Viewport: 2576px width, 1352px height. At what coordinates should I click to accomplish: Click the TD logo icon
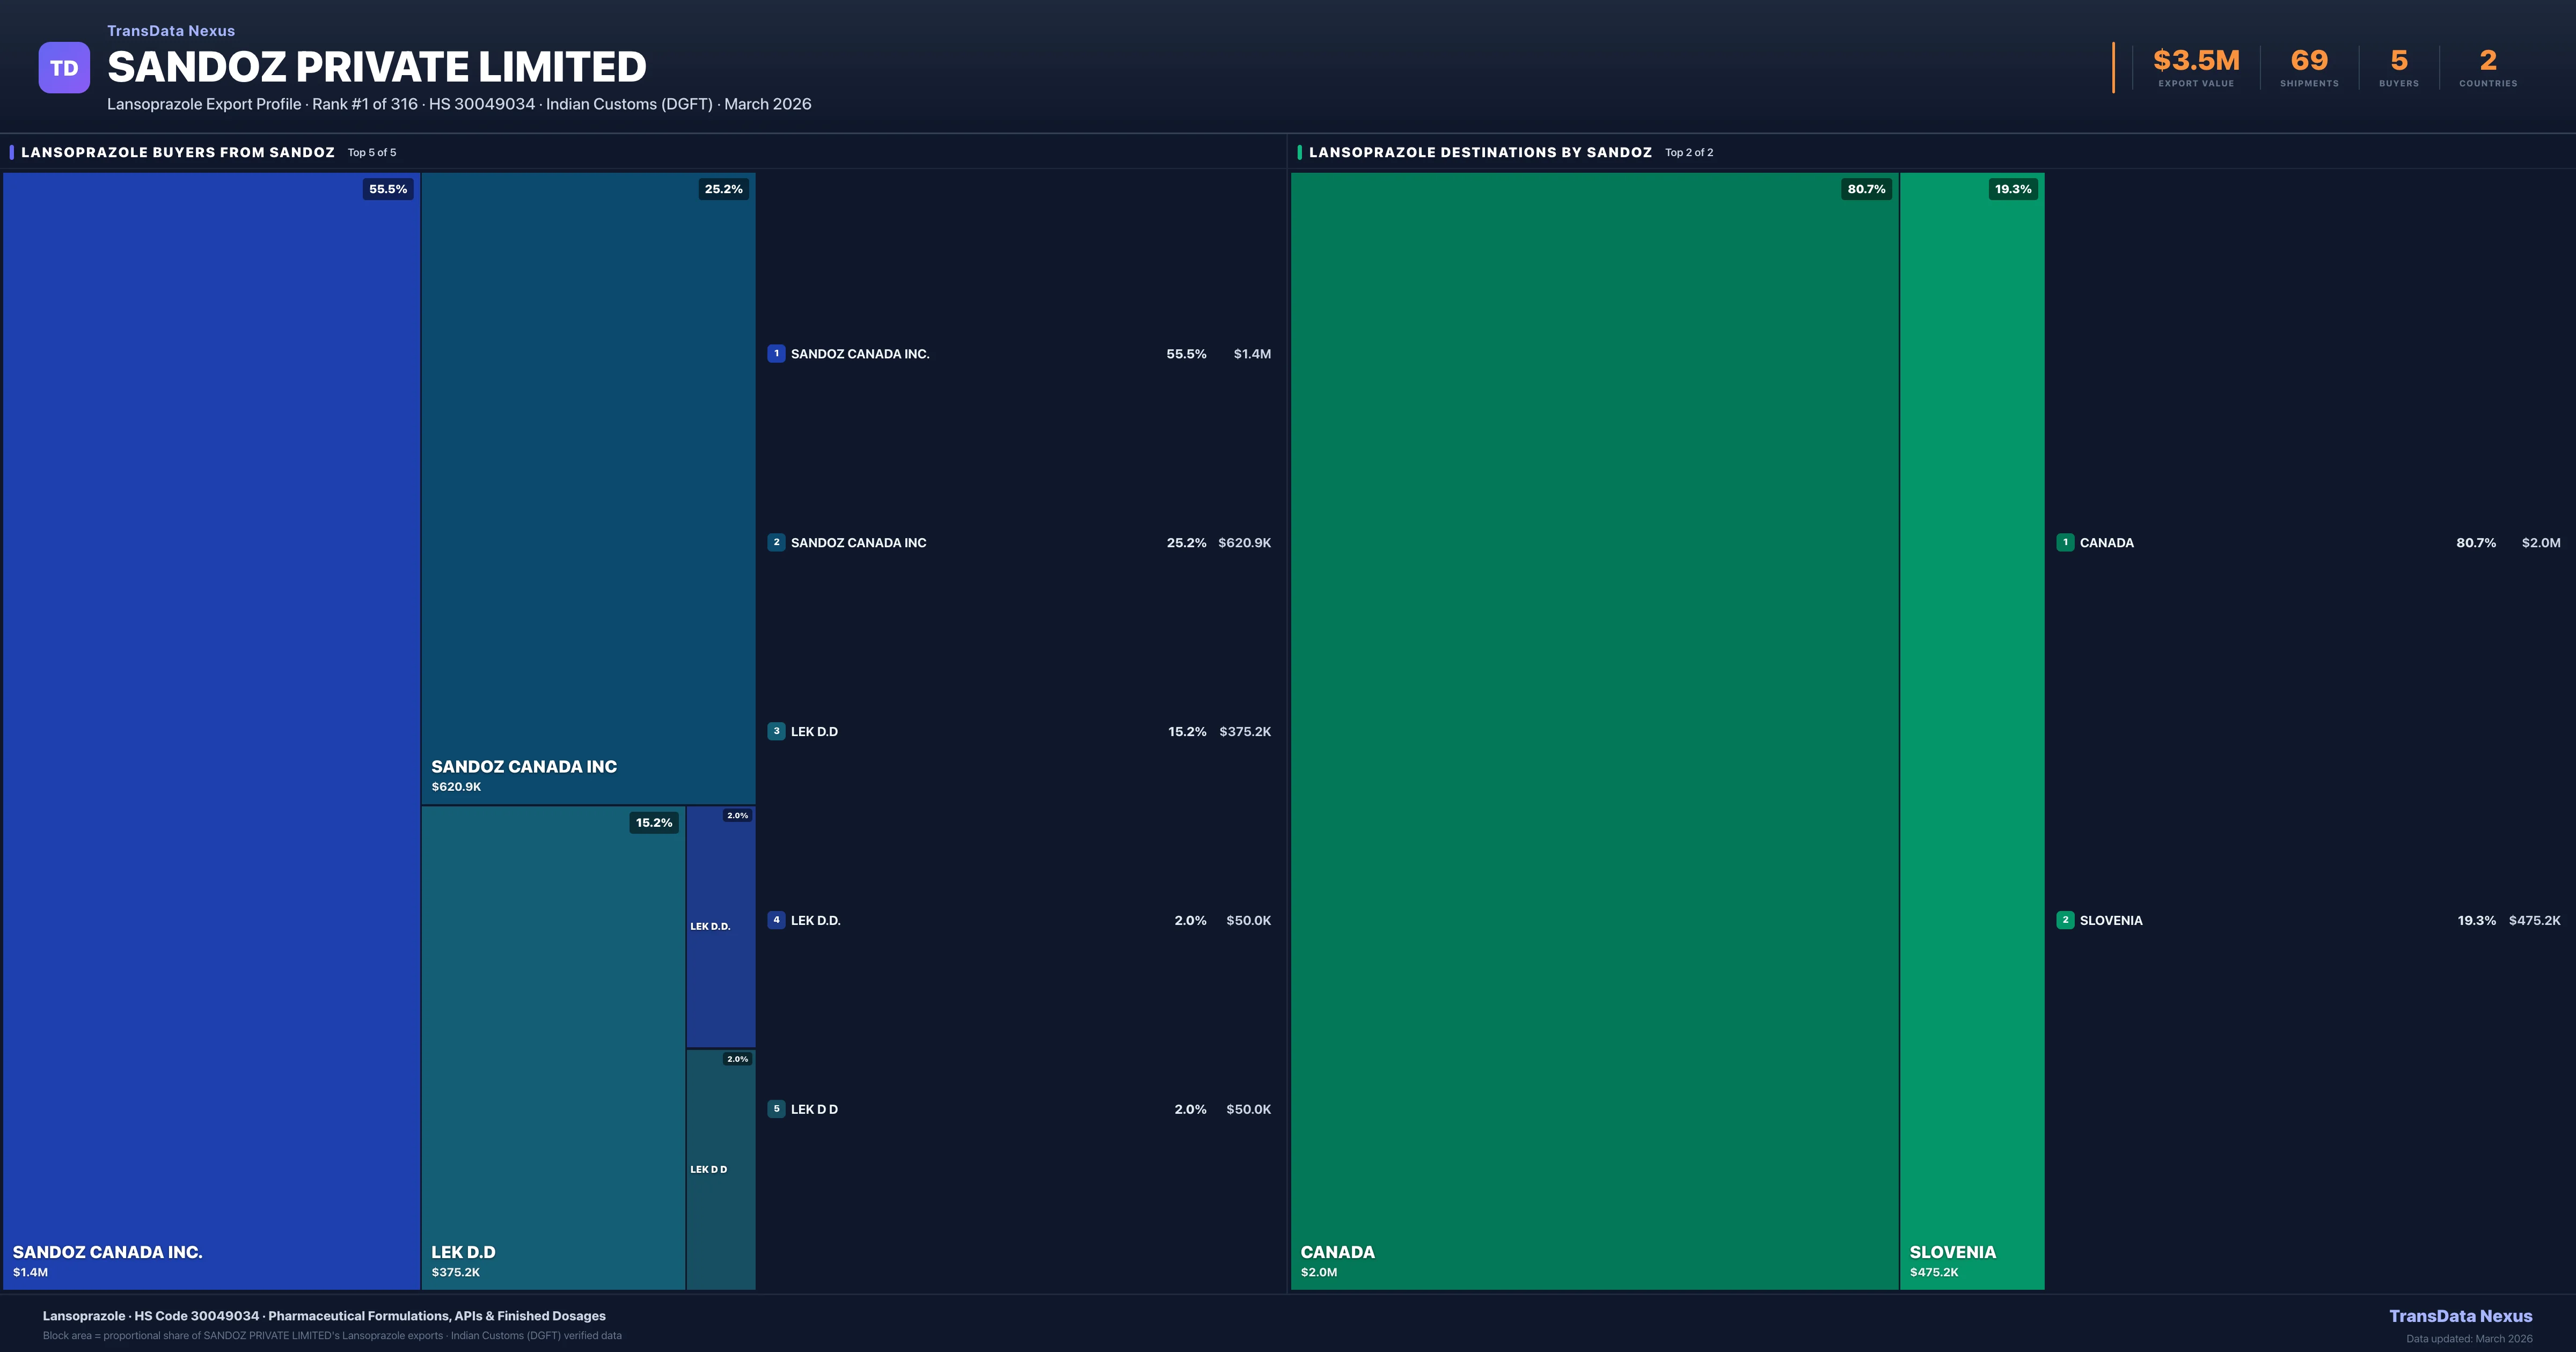pos(64,66)
